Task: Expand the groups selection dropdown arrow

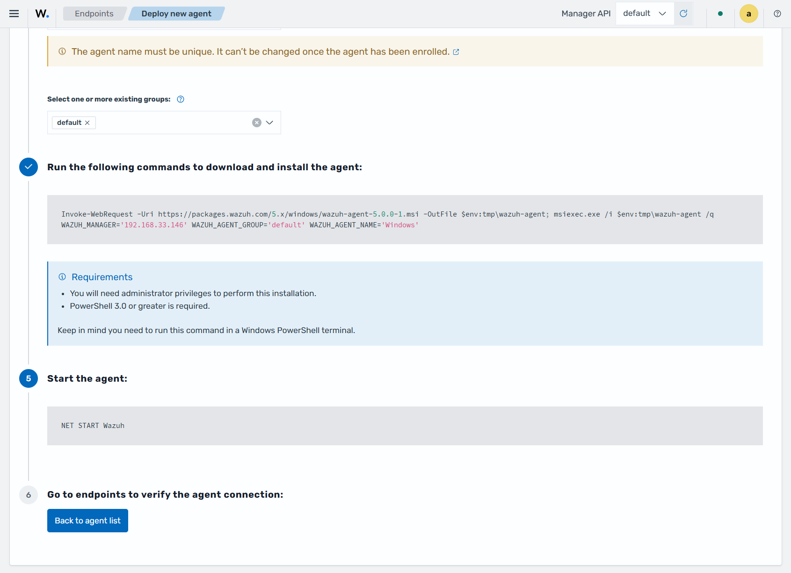Action: tap(269, 123)
